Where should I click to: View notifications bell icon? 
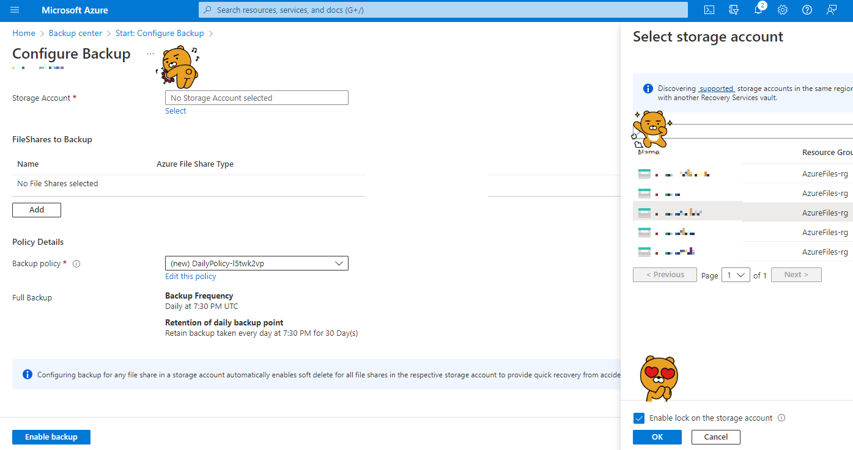758,10
